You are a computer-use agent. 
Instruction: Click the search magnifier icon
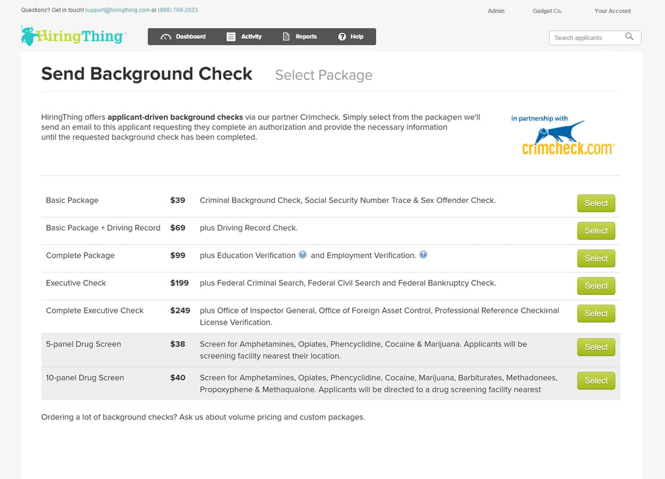coord(629,36)
